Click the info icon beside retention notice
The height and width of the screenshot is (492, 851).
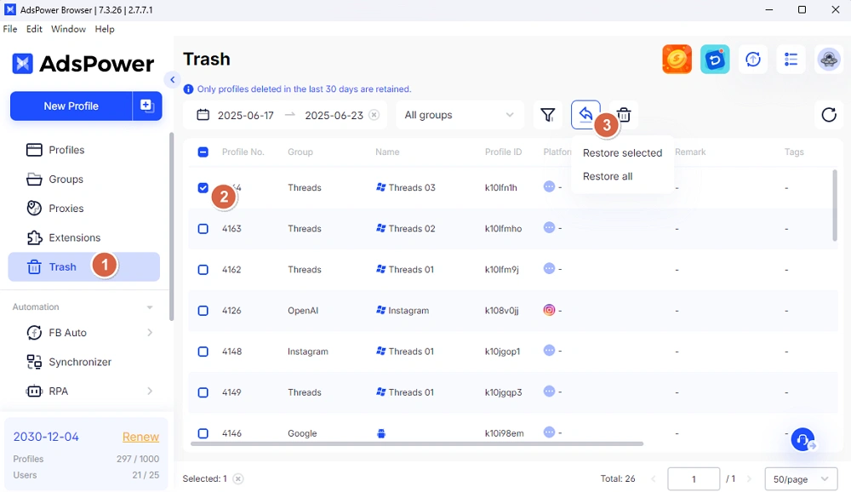tap(188, 89)
